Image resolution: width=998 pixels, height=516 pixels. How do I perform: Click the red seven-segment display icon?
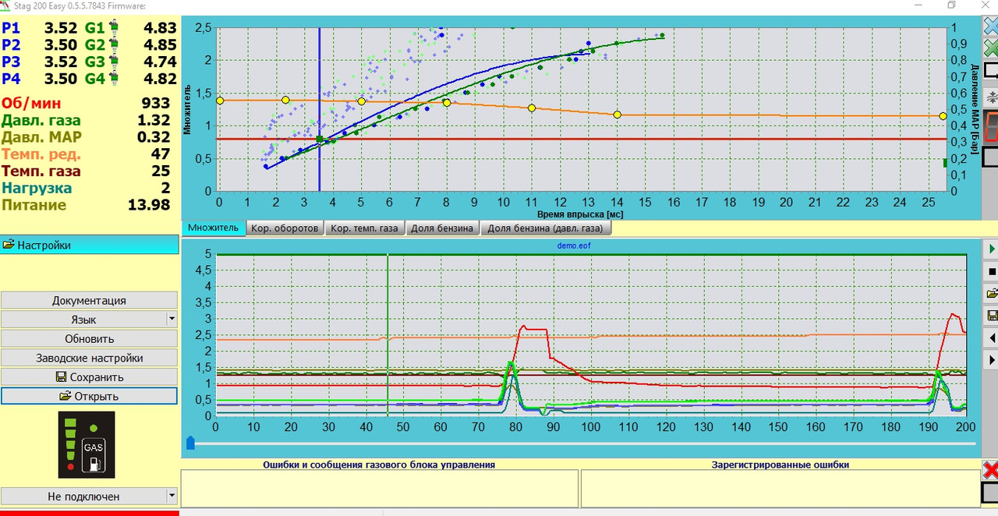pos(992,126)
